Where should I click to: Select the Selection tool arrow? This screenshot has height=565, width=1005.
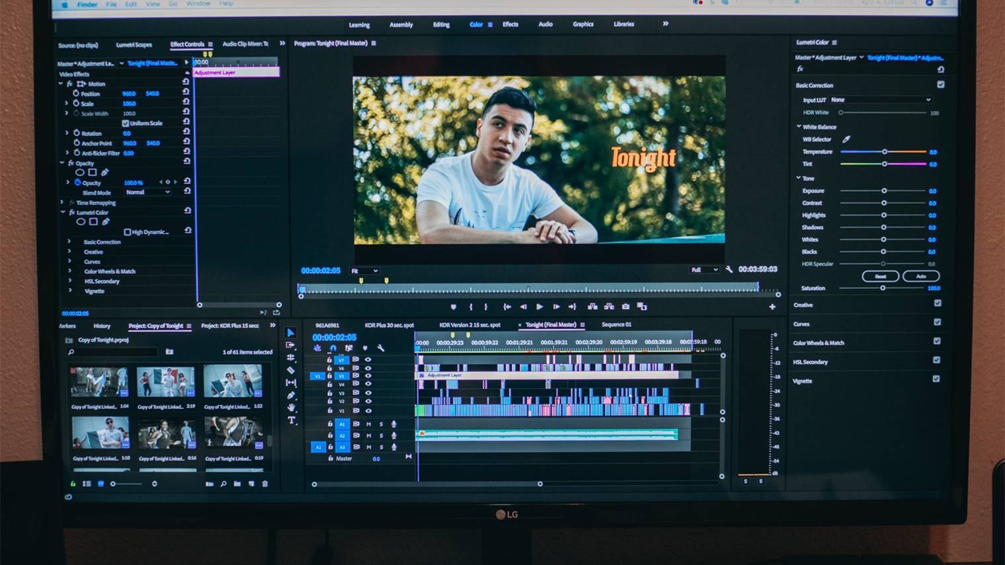(290, 332)
